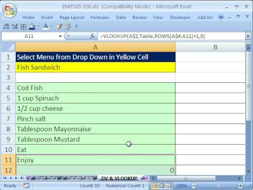Screen dimensions: 253x190
Task: Go to first sheet tab arrow
Action: (5, 178)
